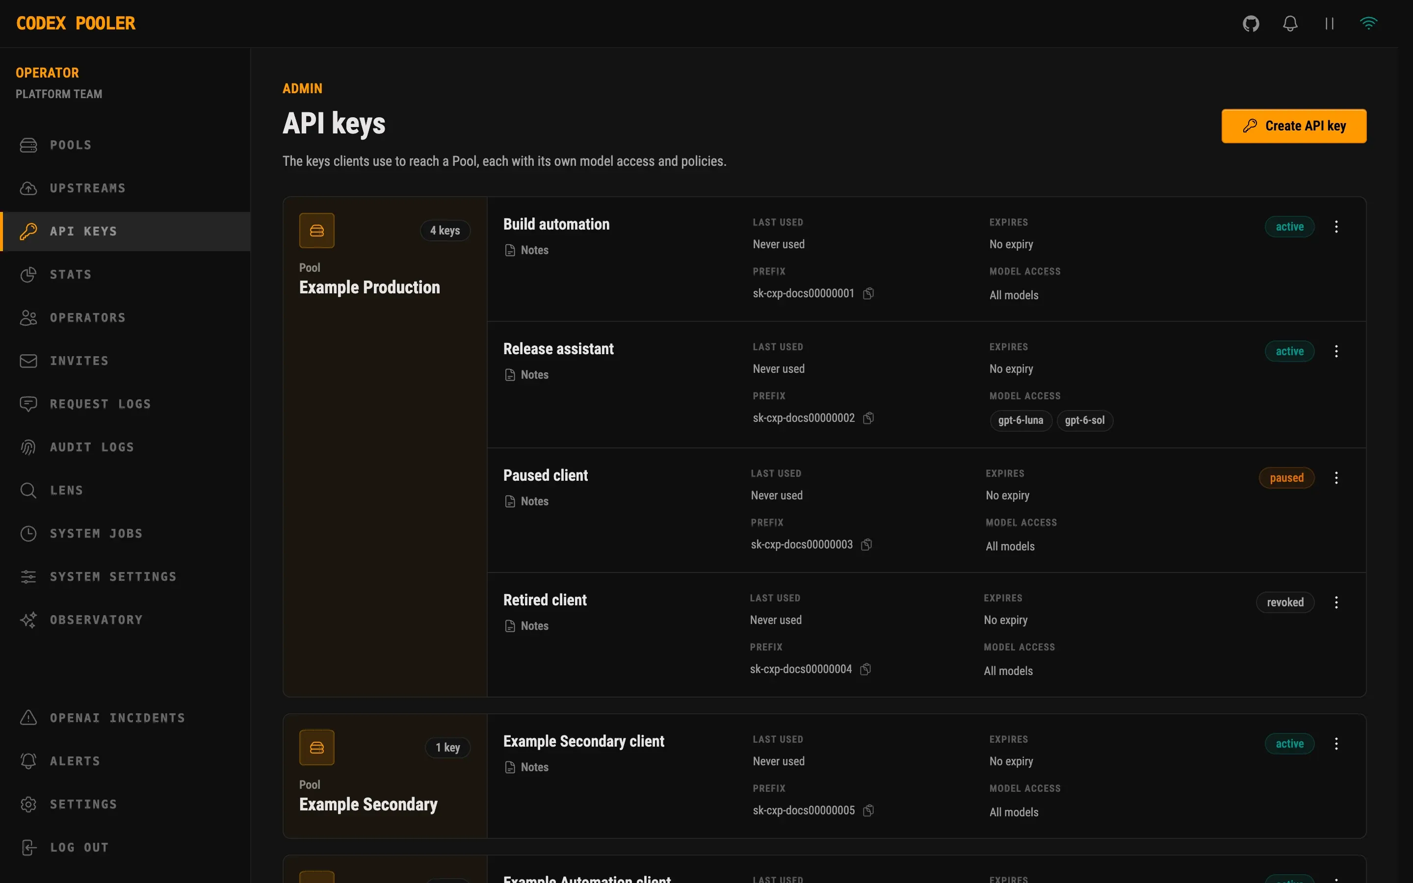Image resolution: width=1413 pixels, height=883 pixels.
Task: Open actions menu for Build automation key
Action: pos(1336,227)
